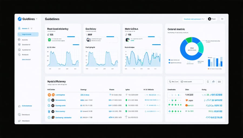Screen dimensions: 243x138
Task: Click the blue clock icon in fifth table row
Action: (x=49, y=117)
